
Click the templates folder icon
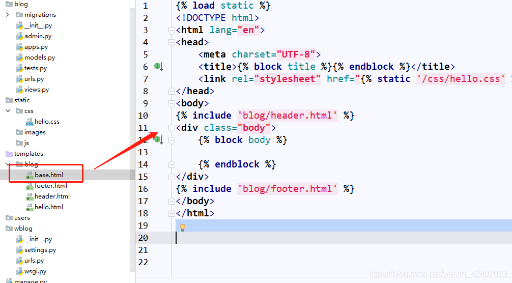[x=9, y=154]
